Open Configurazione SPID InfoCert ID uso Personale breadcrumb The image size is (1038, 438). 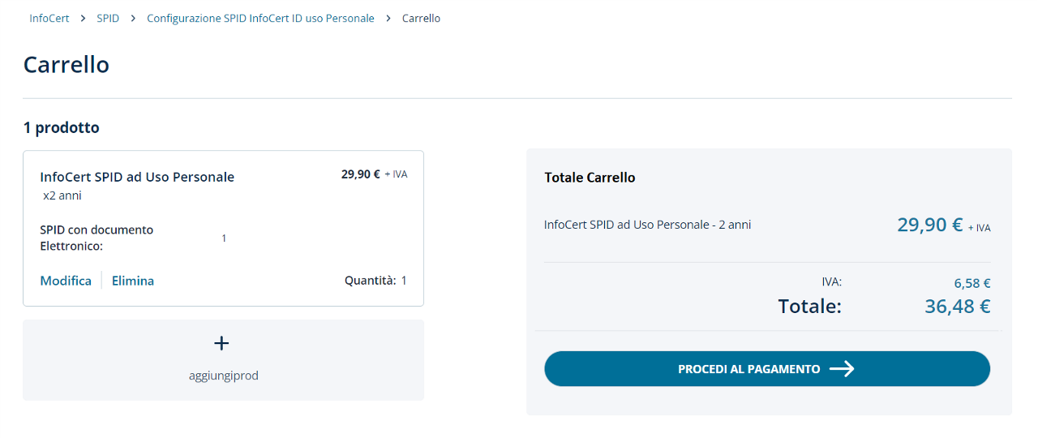[260, 18]
